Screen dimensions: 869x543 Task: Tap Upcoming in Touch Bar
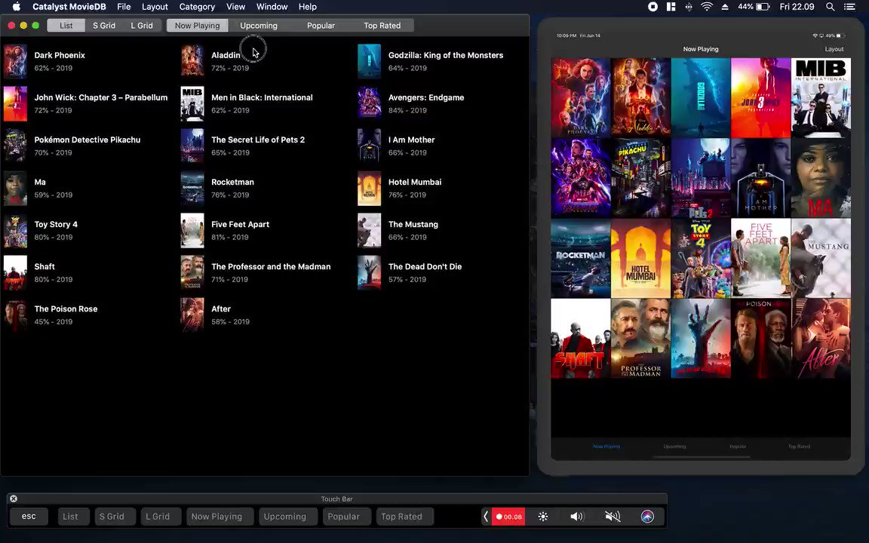(287, 517)
